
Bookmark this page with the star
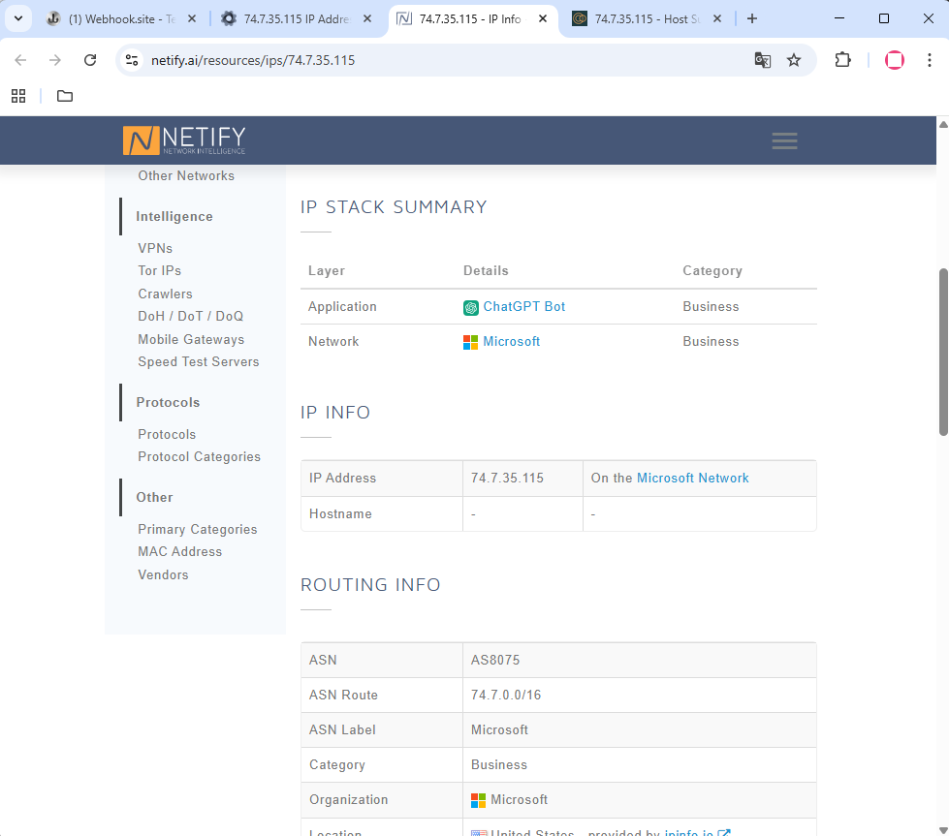pos(794,60)
